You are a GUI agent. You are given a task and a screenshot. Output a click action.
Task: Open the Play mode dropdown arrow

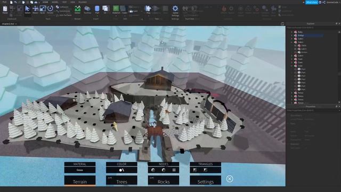(x=148, y=15)
